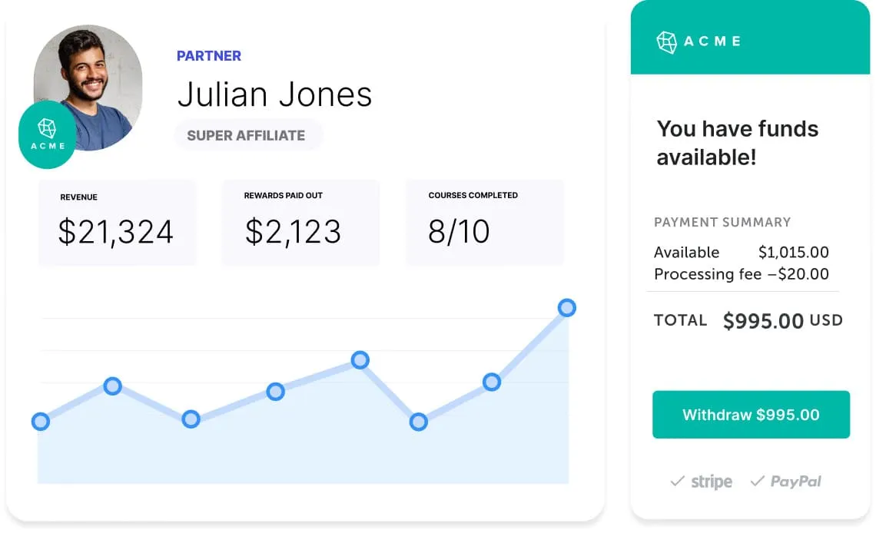Viewport: 876px width, 533px height.
Task: Click the ACME logo icon in teal header
Action: pyautogui.click(x=666, y=42)
